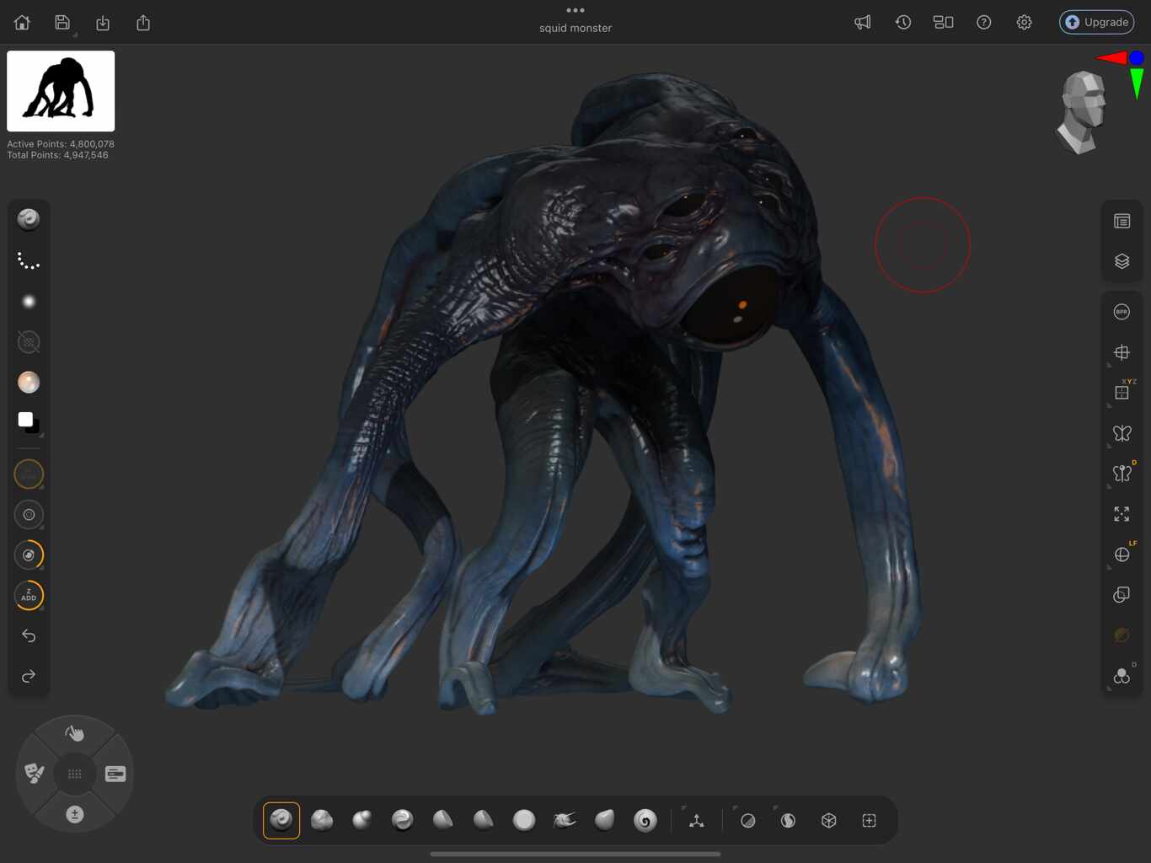The width and height of the screenshot is (1151, 863).
Task: Save the squid monster project
Action: pyautogui.click(x=62, y=23)
